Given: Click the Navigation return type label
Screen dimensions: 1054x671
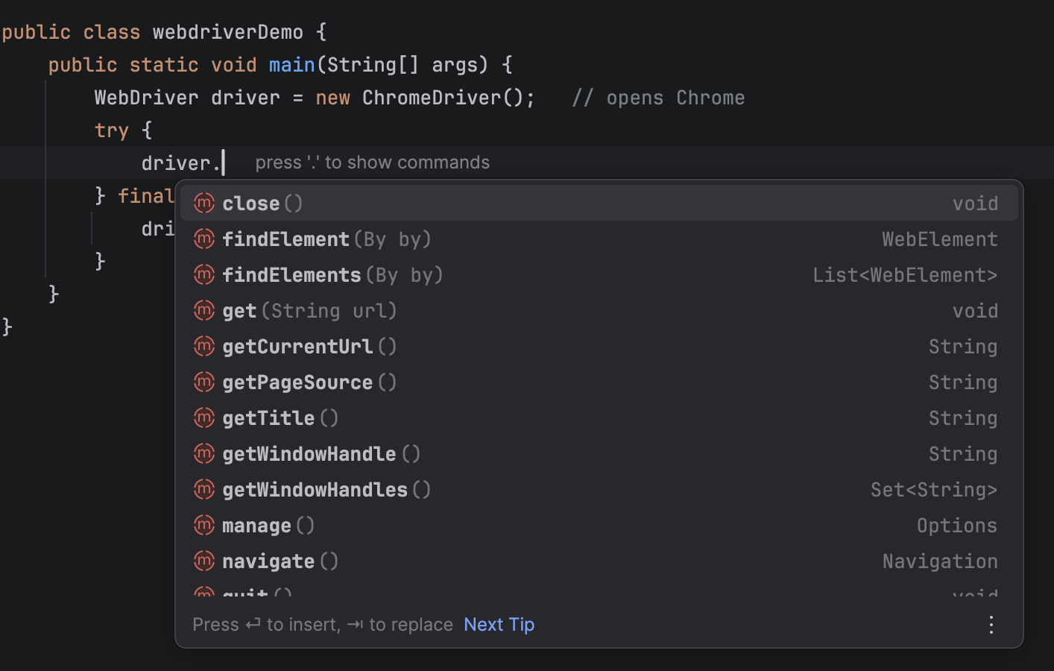Looking at the screenshot, I should point(940,561).
